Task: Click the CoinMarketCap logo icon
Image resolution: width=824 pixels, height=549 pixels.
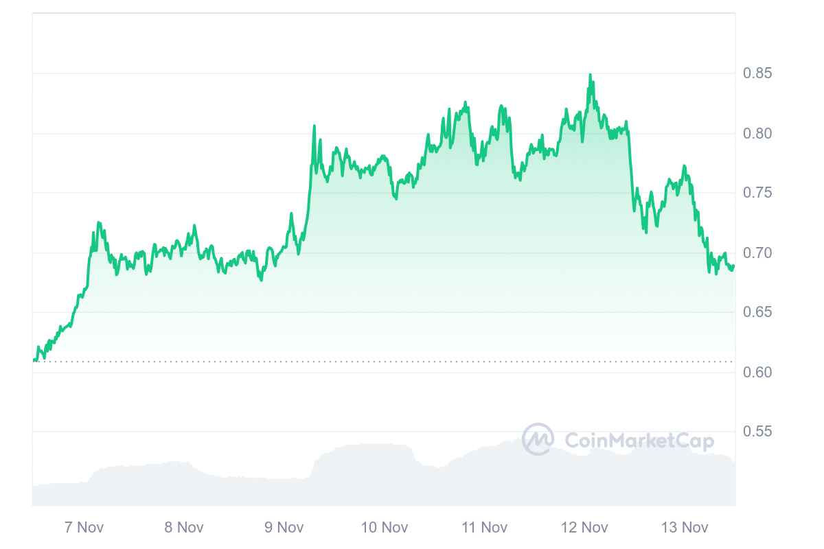Action: click(x=538, y=439)
